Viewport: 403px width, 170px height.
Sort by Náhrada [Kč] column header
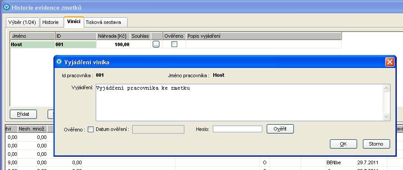tap(113, 36)
